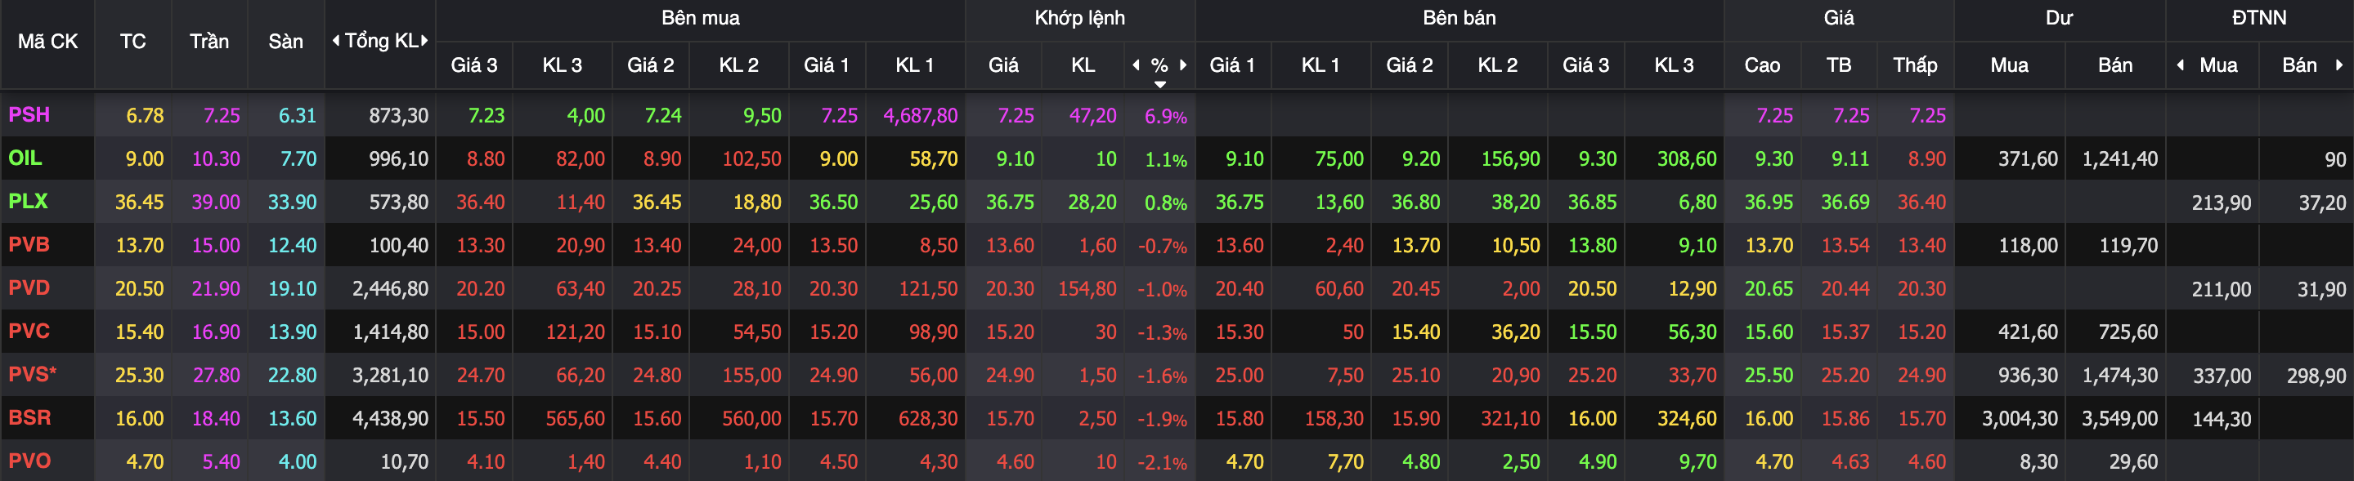
Task: Click the Giá header under Khớp lệnh
Action: tap(1003, 65)
